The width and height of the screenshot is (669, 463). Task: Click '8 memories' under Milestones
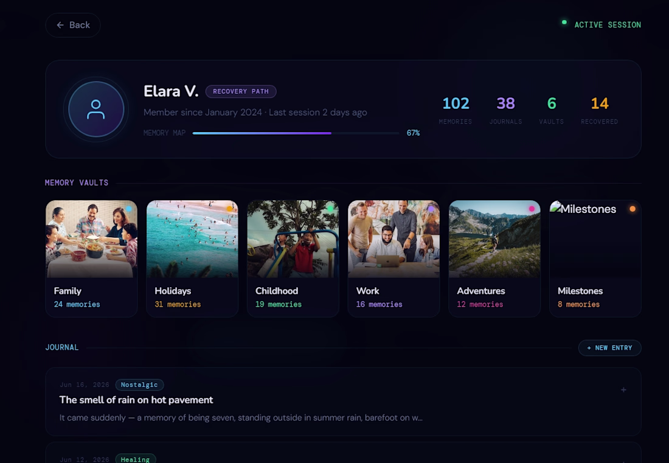pos(578,304)
